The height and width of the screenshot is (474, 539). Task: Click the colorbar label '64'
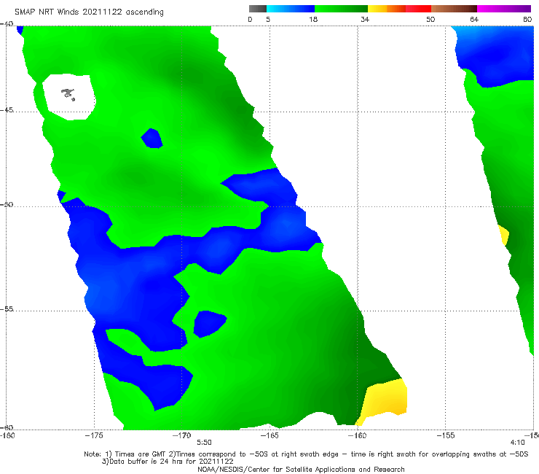pyautogui.click(x=474, y=20)
